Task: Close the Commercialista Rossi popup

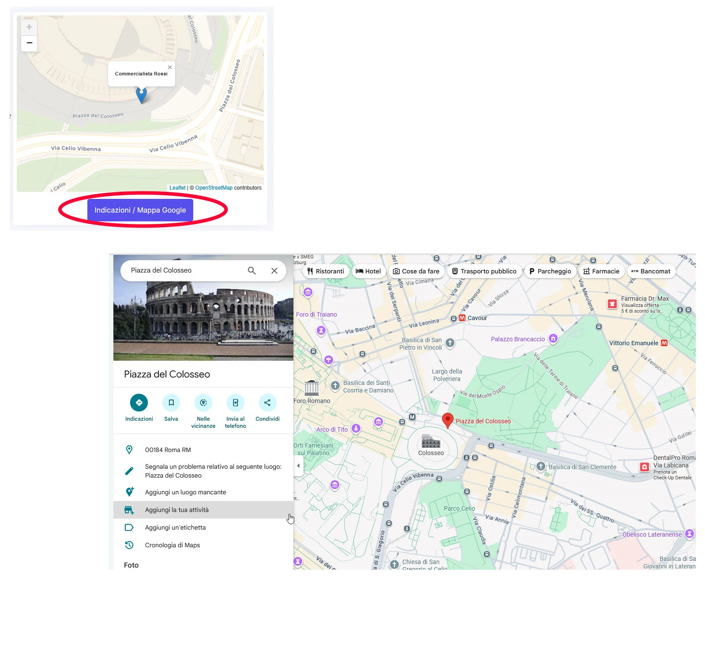Action: click(x=170, y=67)
